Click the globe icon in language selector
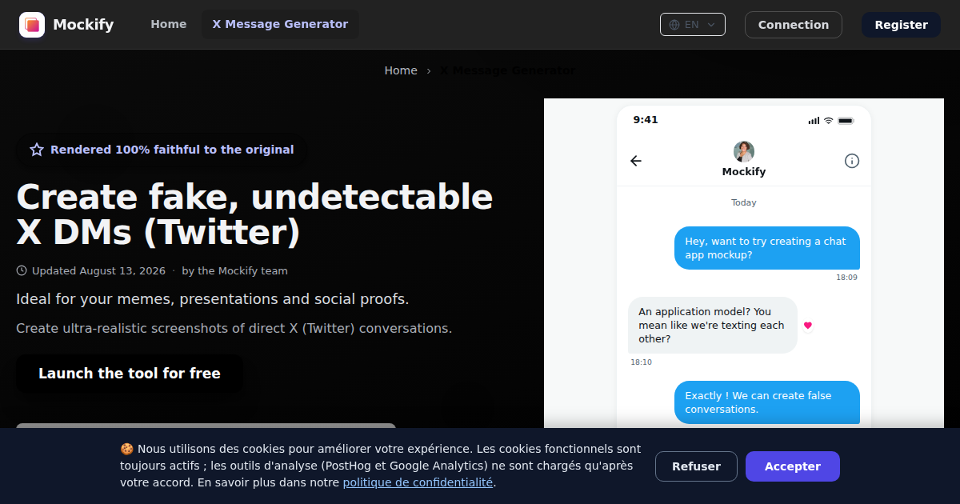 click(674, 25)
